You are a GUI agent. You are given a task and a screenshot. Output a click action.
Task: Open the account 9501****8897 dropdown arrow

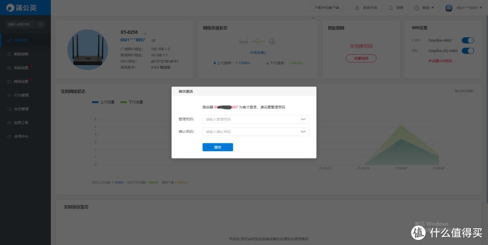(x=481, y=8)
